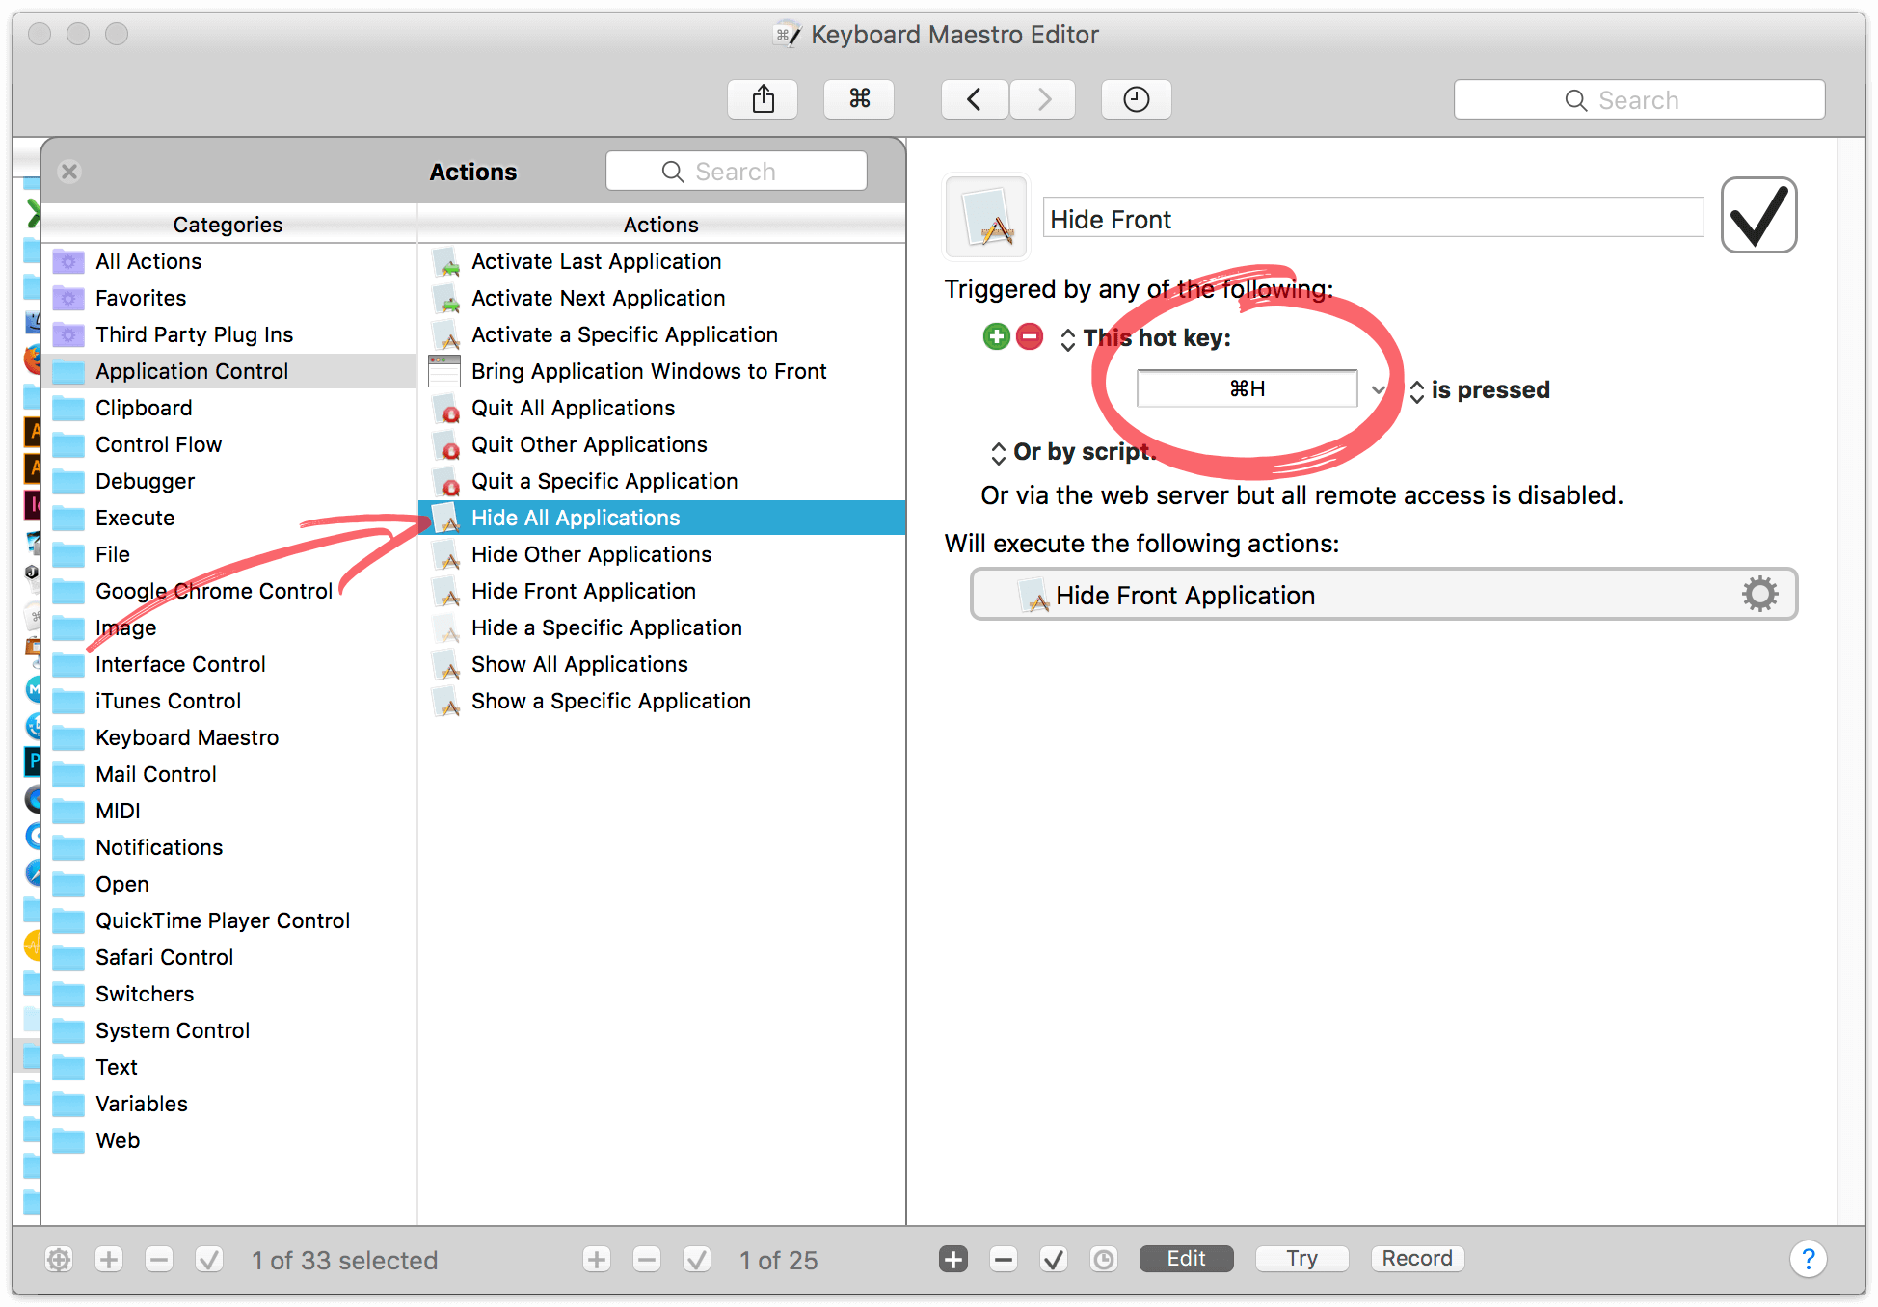This screenshot has width=1878, height=1307.
Task: Select Activate Next Application action
Action: click(x=662, y=298)
